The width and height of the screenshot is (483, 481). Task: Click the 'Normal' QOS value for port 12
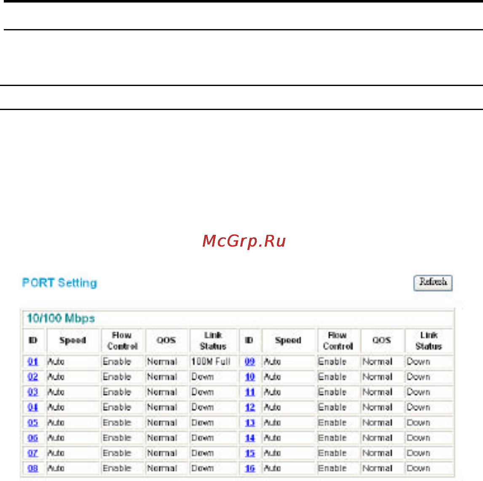(377, 407)
